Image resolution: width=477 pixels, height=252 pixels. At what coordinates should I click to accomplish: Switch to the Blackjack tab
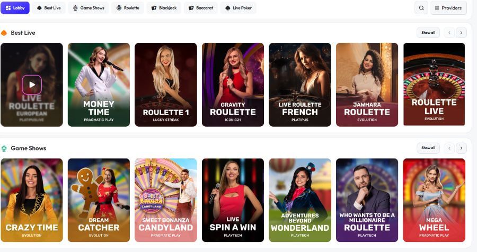click(164, 8)
